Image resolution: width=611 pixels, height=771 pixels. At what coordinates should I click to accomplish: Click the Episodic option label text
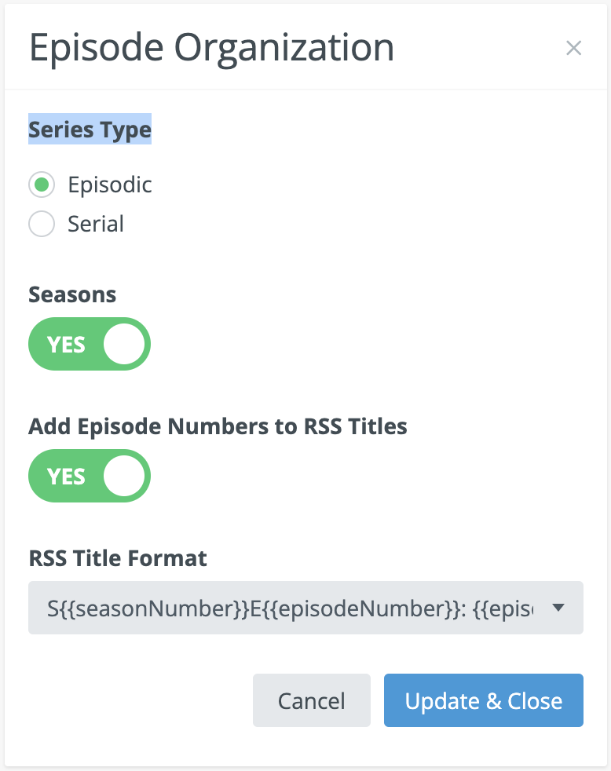point(110,185)
